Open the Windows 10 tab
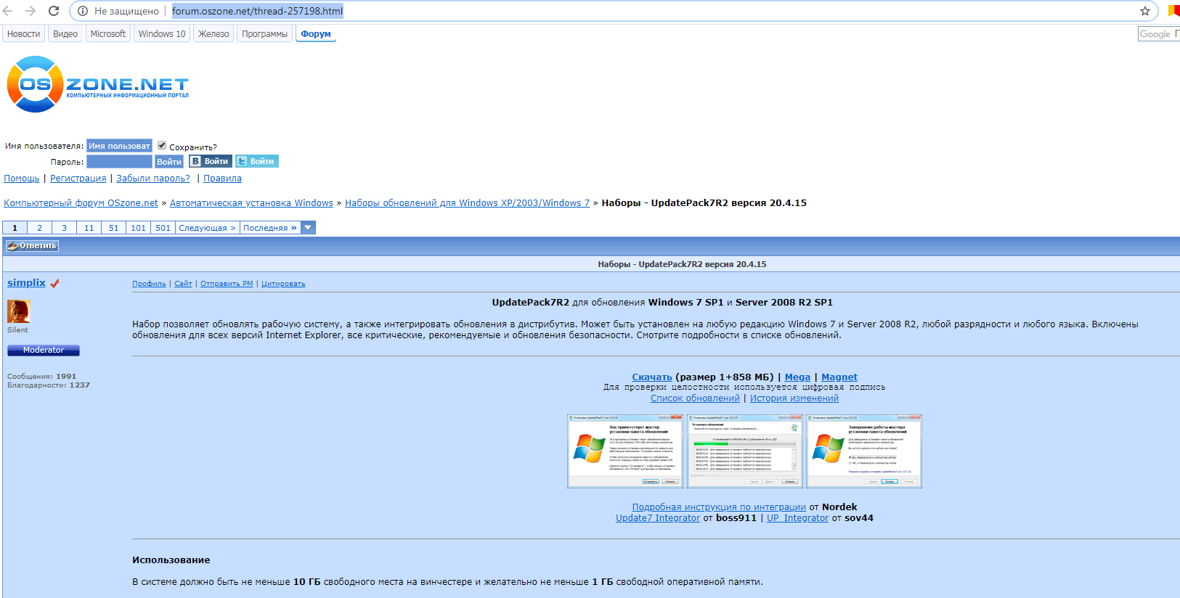 click(x=161, y=34)
